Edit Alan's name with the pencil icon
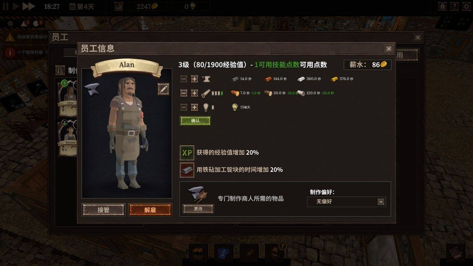 click(x=163, y=89)
